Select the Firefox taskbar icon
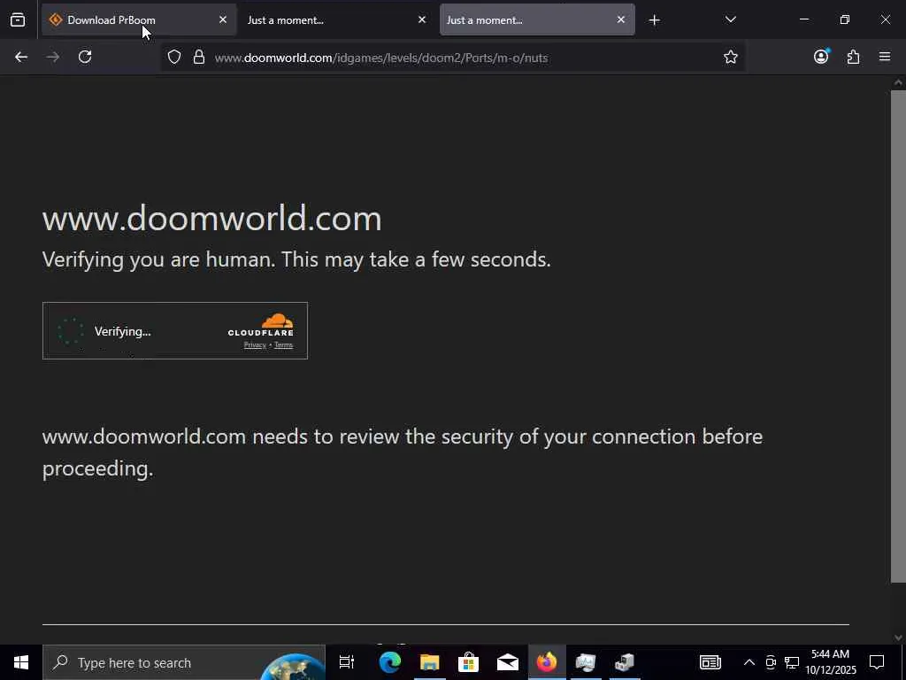The height and width of the screenshot is (680, 906). [x=547, y=662]
